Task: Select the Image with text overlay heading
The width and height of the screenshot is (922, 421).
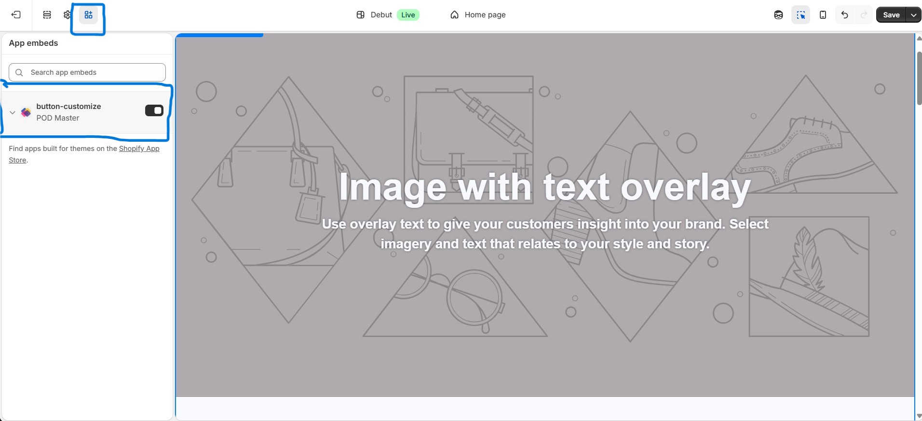Action: tap(544, 187)
